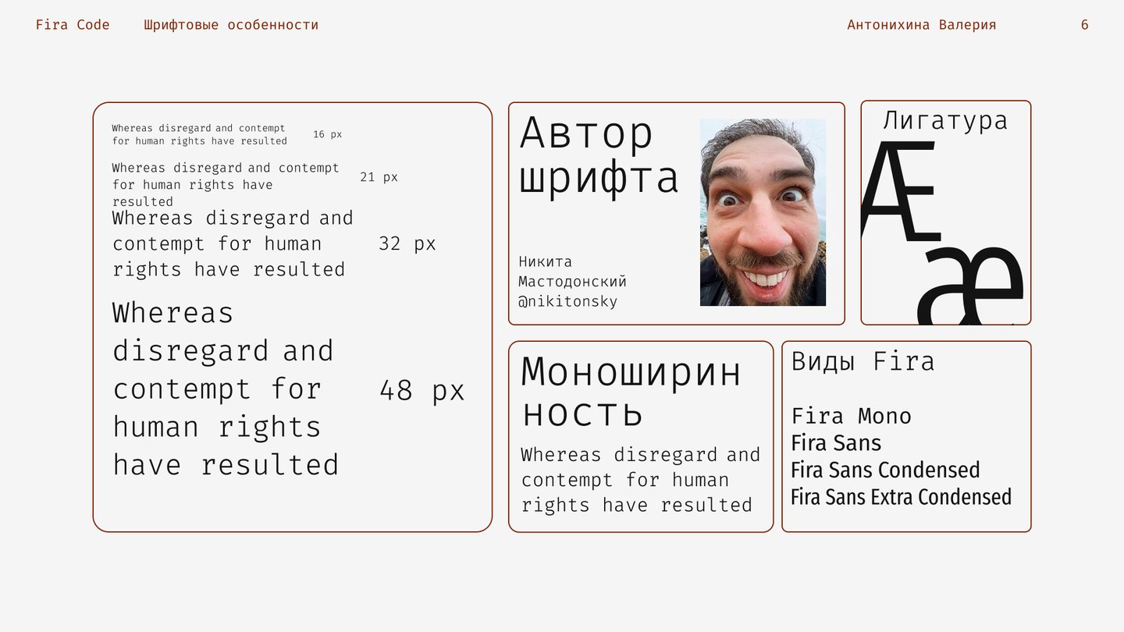Click the "@nikitonsky" handle
The height and width of the screenshot is (632, 1124).
tap(567, 301)
